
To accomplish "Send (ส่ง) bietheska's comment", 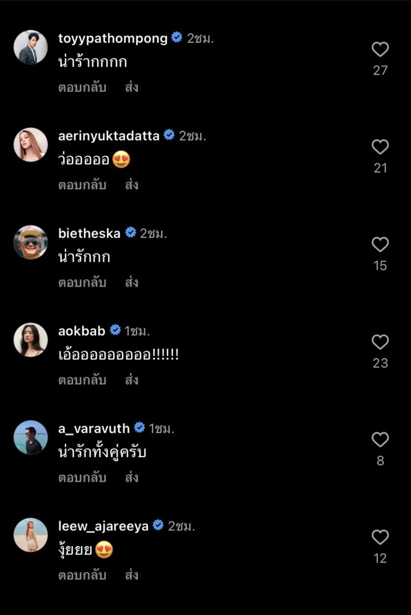I will [x=132, y=282].
